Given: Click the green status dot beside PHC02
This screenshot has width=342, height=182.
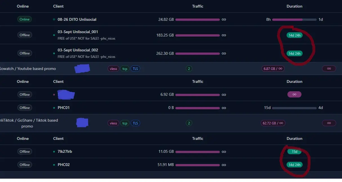Looking at the screenshot, I should point(54,165).
